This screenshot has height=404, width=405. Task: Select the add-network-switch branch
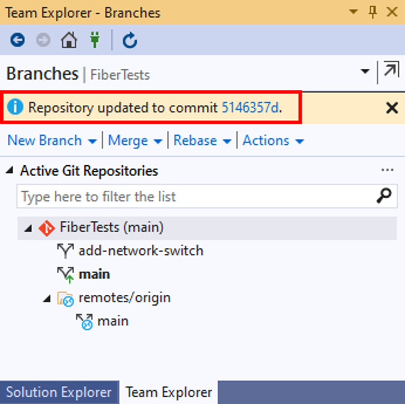point(141,251)
